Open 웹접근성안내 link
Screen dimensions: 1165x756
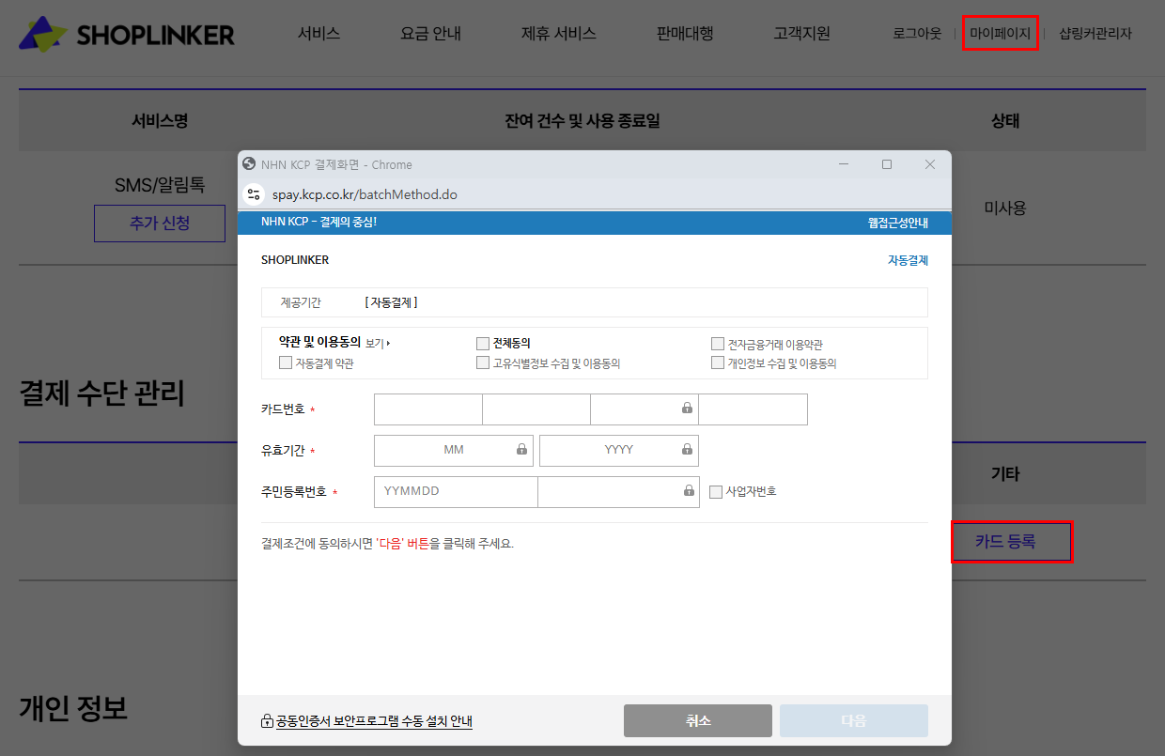click(x=897, y=223)
